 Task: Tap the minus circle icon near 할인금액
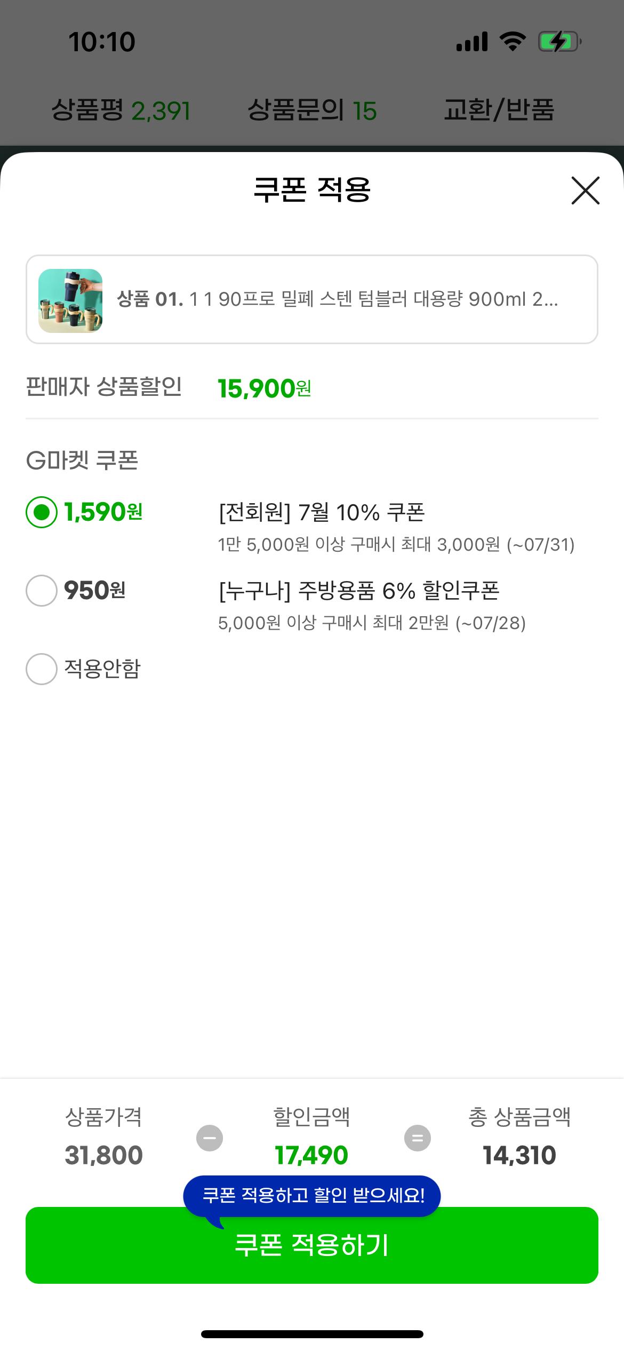pos(210,1138)
